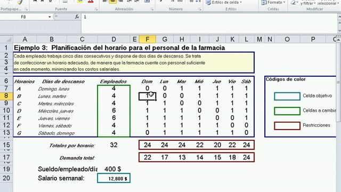Click the 'Mié' column heading cell
Image resolution: width=341 pixels, height=192 pixels.
199,82
